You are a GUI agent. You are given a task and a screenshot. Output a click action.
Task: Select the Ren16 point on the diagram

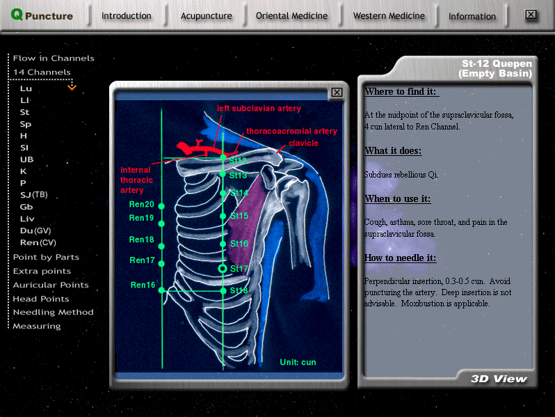161,290
